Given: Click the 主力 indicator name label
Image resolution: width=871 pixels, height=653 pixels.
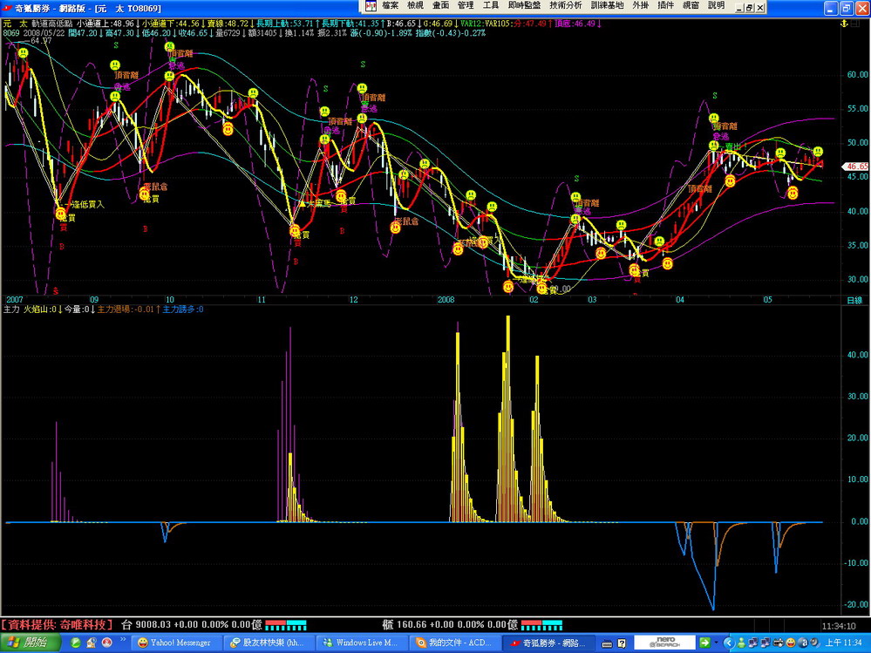Looking at the screenshot, I should click(x=11, y=309).
